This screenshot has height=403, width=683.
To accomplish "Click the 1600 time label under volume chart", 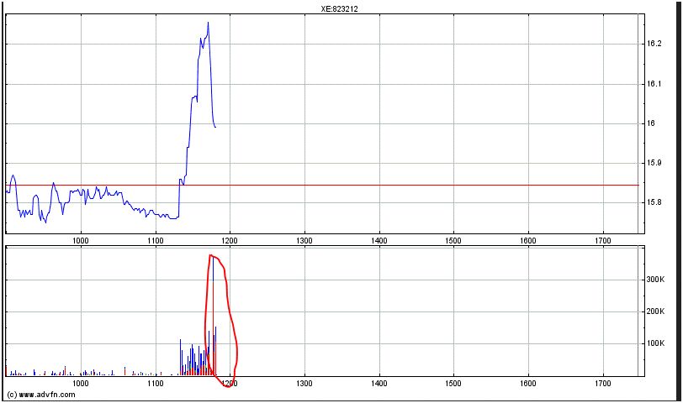I will 528,383.
